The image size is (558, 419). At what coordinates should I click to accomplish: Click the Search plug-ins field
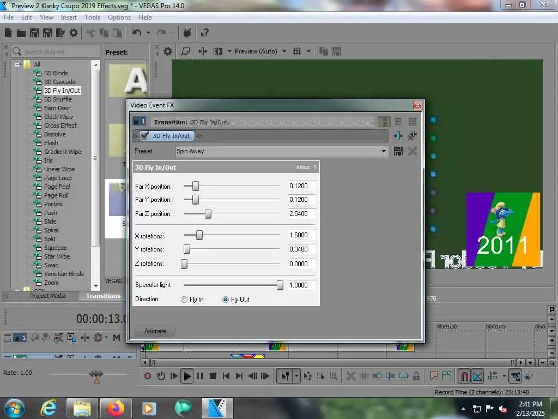click(56, 52)
